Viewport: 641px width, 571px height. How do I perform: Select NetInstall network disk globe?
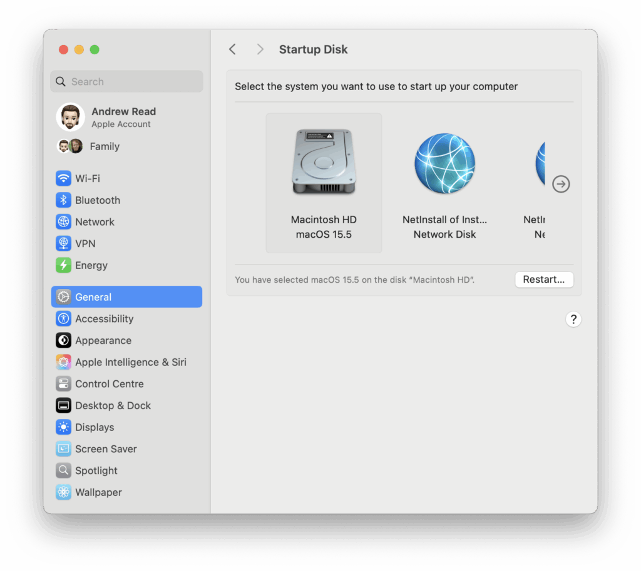pyautogui.click(x=445, y=163)
